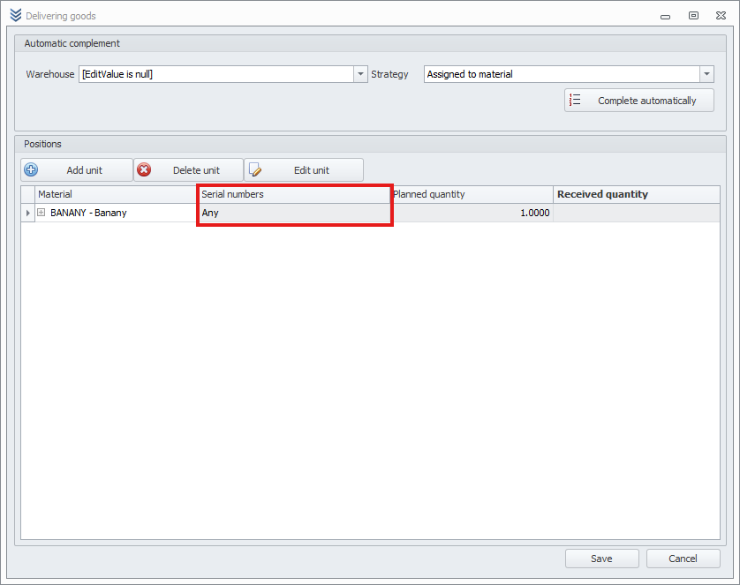Click the Complete automatically button
This screenshot has height=585, width=740.
[x=639, y=101]
